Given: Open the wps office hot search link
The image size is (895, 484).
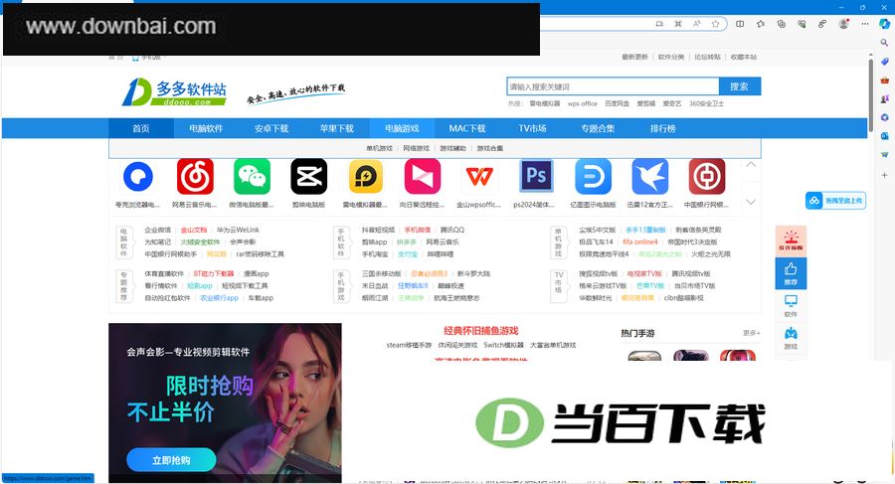Looking at the screenshot, I should coord(582,104).
